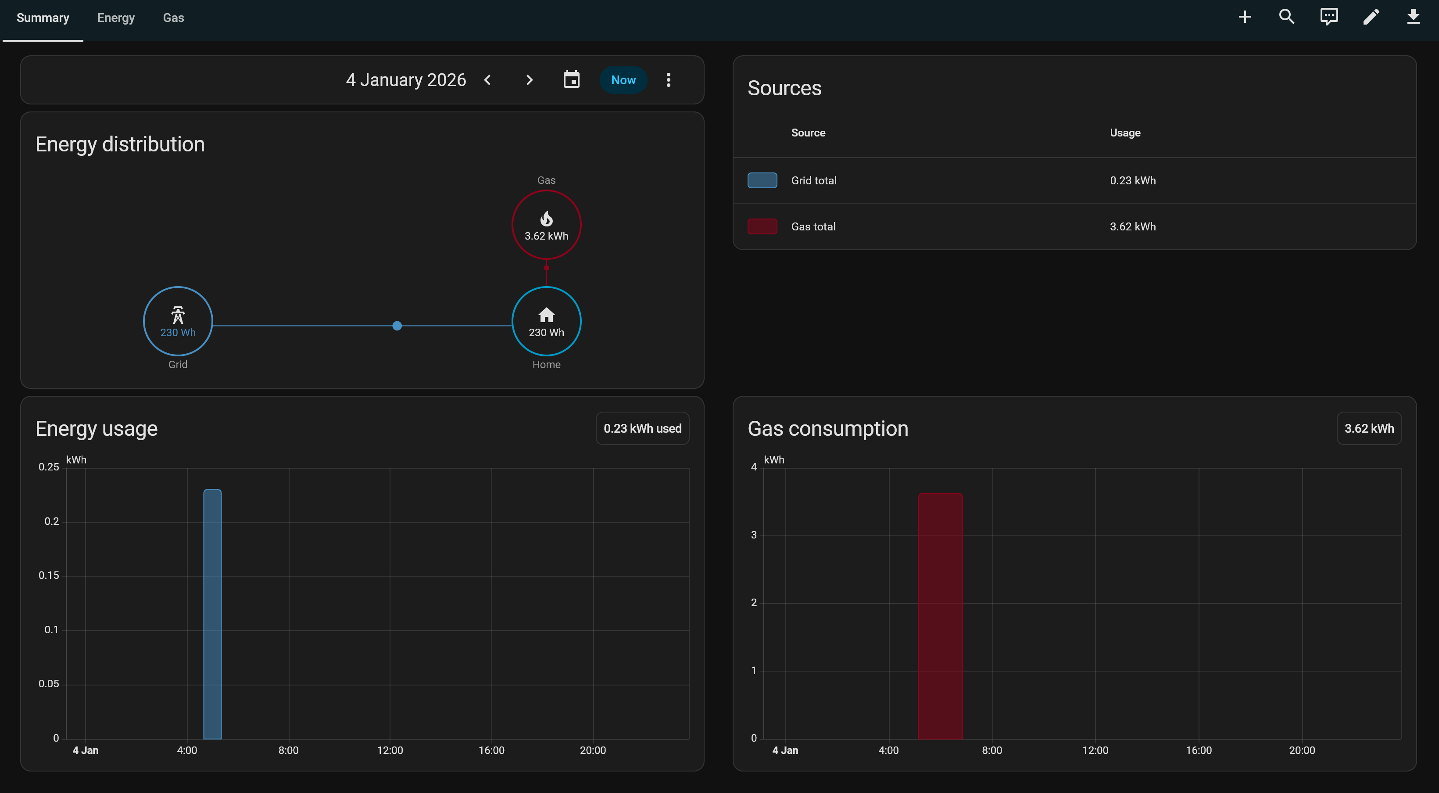Click the Home house circle
Viewport: 1439px width, 793px height.
coord(546,321)
